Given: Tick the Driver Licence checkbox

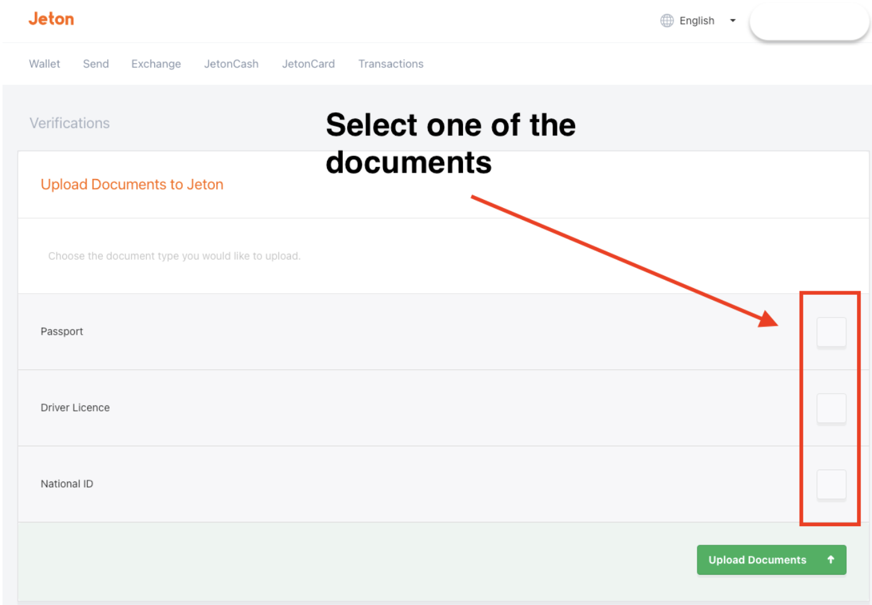Looking at the screenshot, I should (831, 408).
